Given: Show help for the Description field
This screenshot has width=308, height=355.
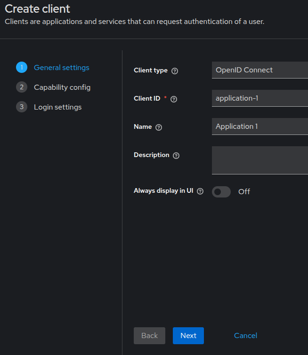Looking at the screenshot, I should [x=176, y=156].
